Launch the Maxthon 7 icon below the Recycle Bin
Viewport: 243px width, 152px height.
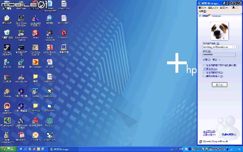(7, 50)
